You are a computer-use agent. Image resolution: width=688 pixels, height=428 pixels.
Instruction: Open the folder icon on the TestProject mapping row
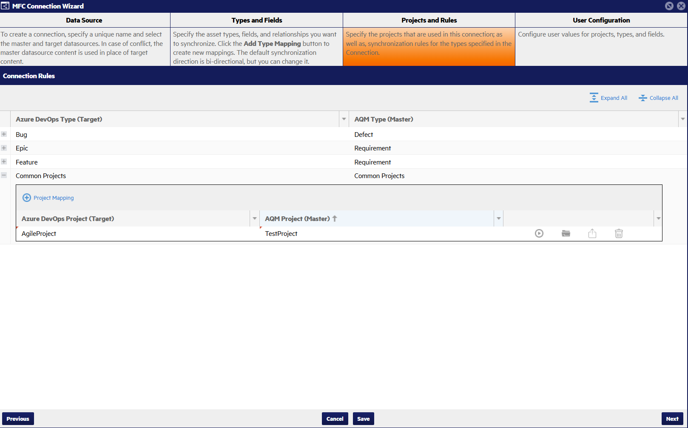click(x=566, y=233)
